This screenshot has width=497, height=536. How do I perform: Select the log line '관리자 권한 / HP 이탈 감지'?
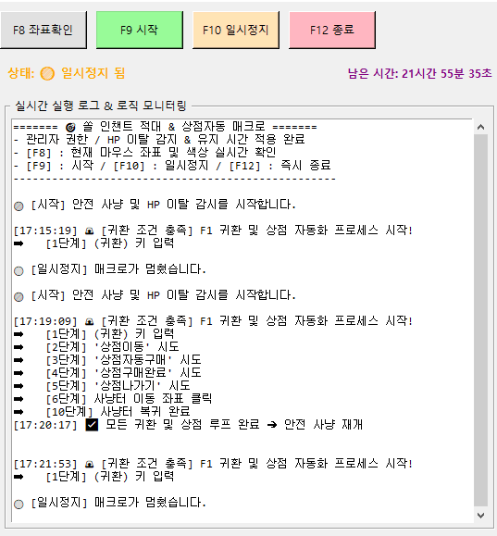pyautogui.click(x=159, y=140)
